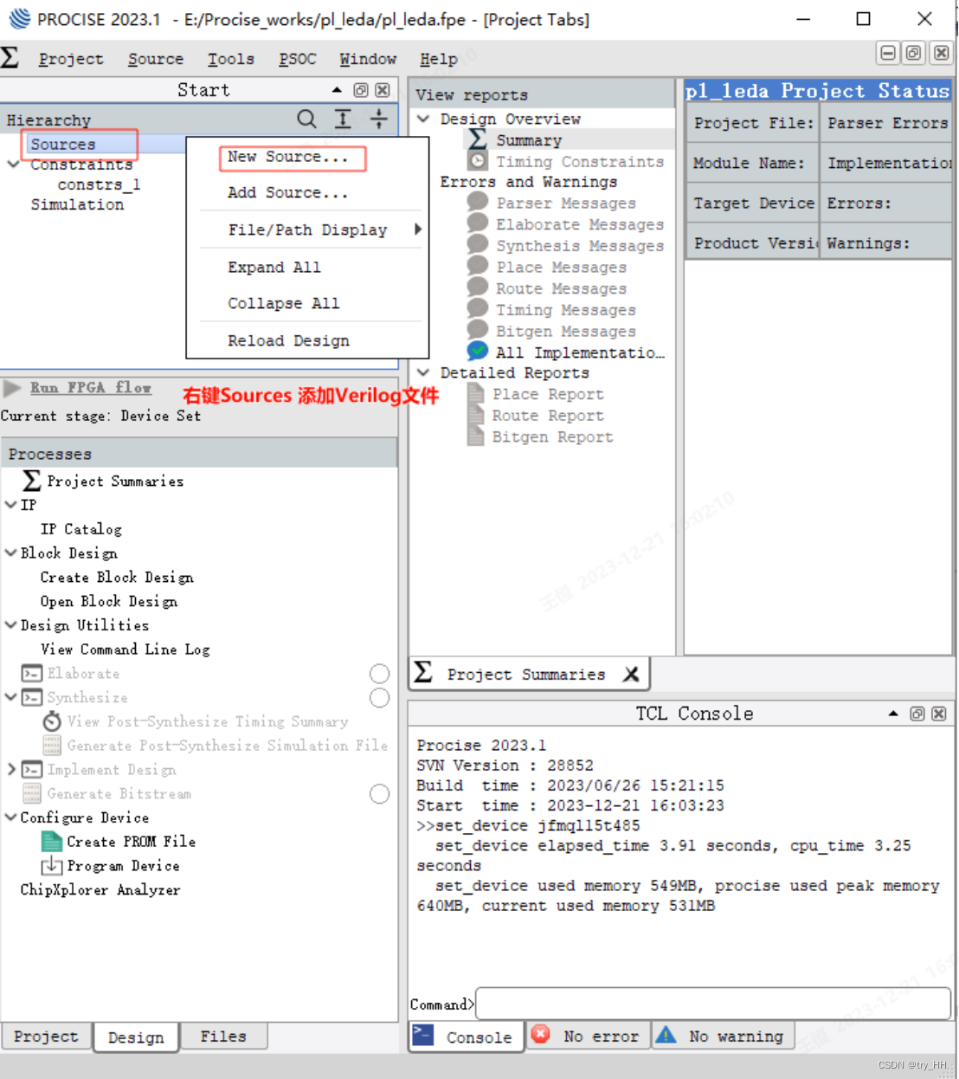This screenshot has width=959, height=1079.
Task: Collapse the Configure Device group
Action: (10, 817)
